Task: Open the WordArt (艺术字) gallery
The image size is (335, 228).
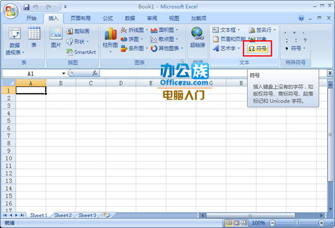Action: [226, 48]
